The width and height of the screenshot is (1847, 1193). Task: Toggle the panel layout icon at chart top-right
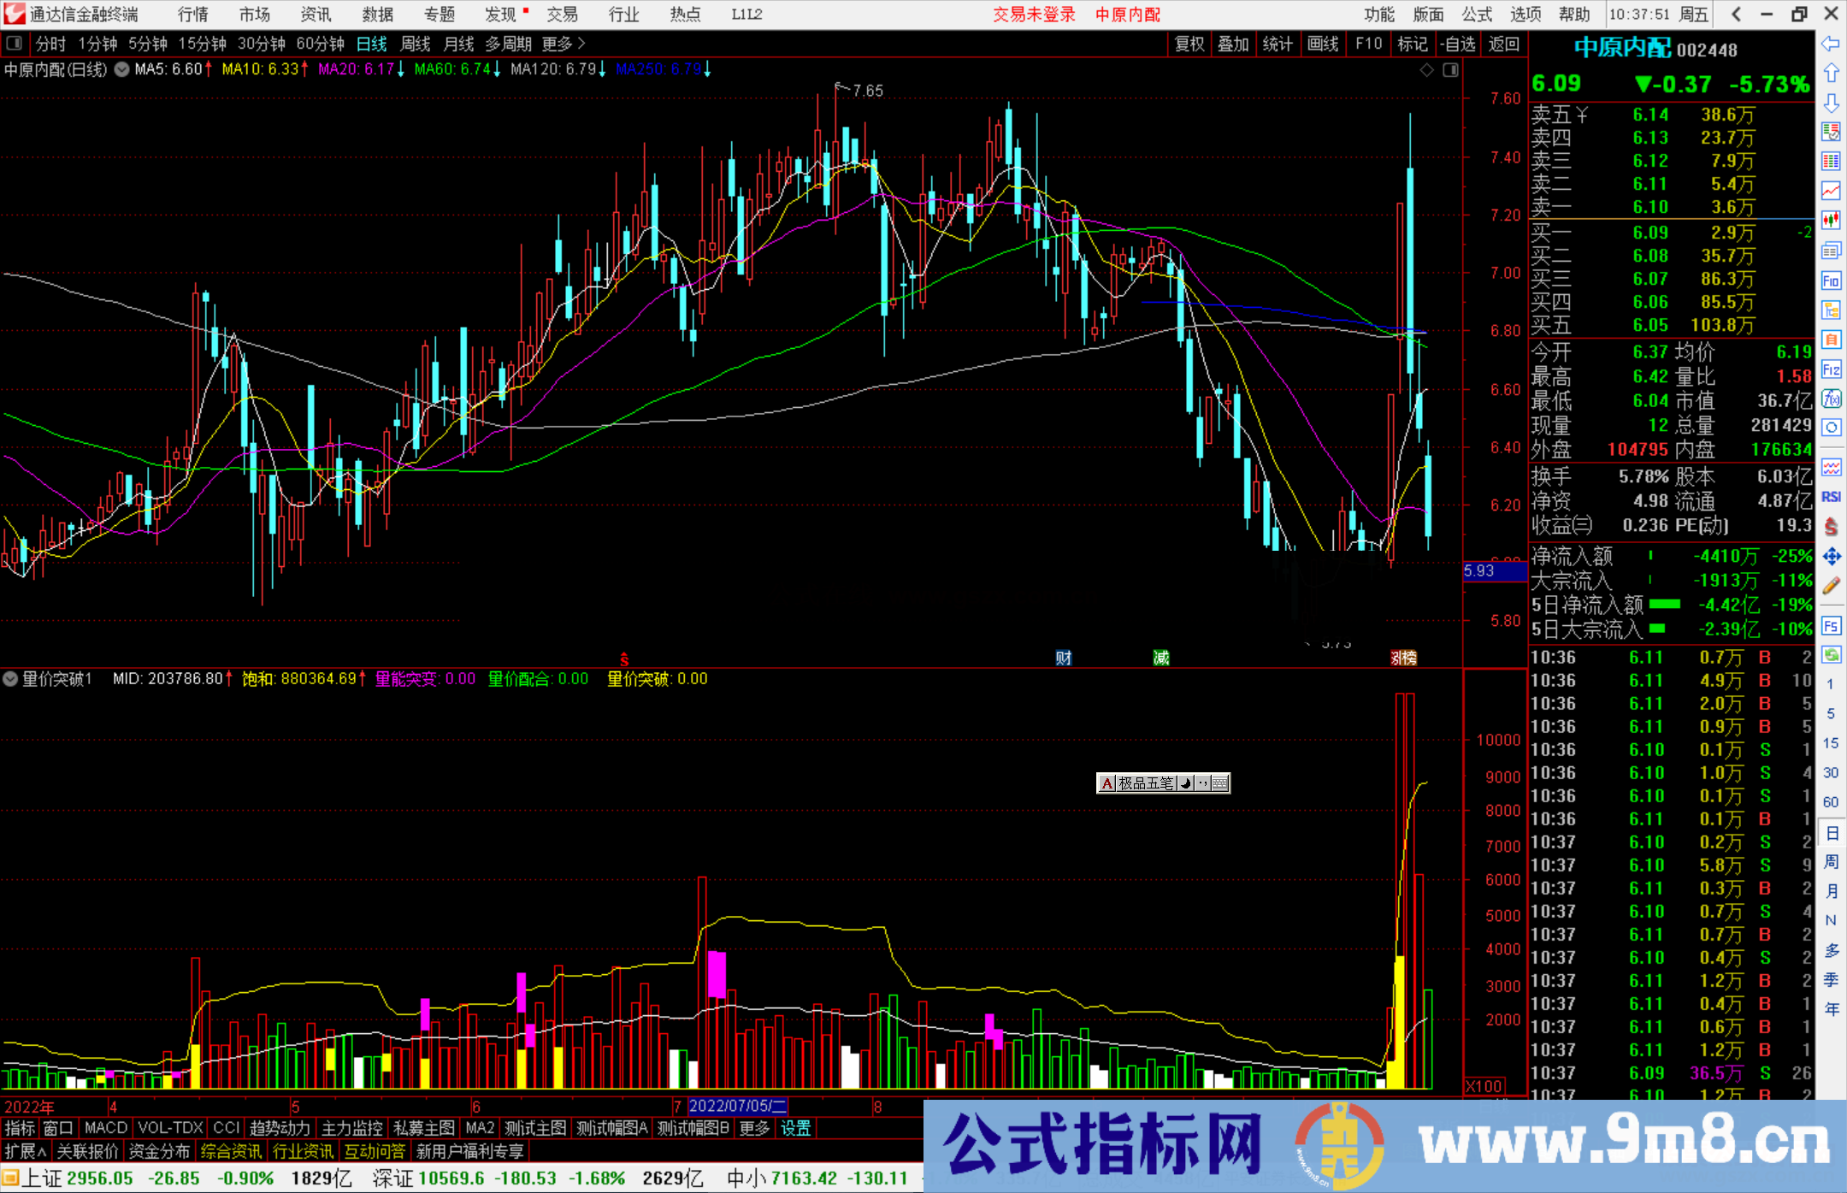(x=1450, y=70)
